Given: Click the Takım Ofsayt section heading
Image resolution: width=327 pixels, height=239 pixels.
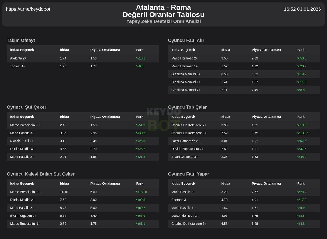Looking at the screenshot, I should point(21,40).
